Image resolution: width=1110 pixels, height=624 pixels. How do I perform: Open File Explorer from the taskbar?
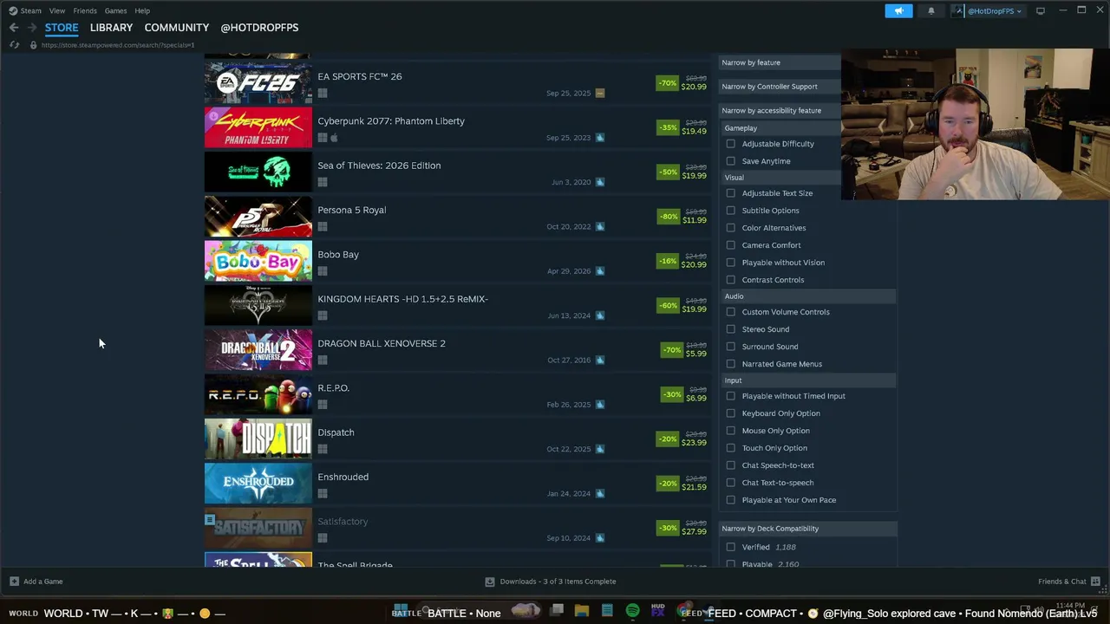[x=582, y=611]
